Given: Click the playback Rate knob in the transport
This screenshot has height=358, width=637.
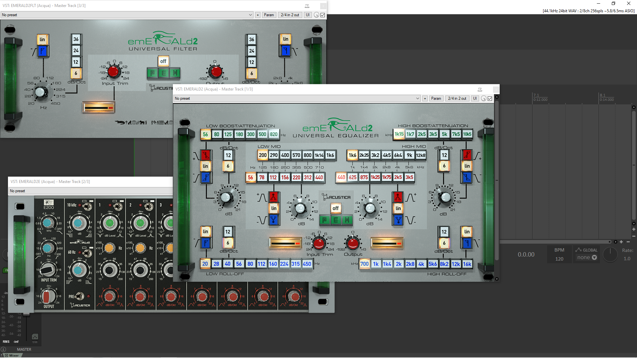Looking at the screenshot, I should (x=610, y=254).
